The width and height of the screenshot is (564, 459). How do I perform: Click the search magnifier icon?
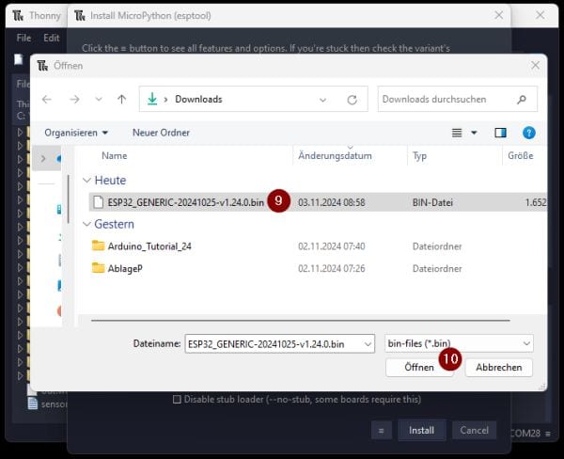coord(522,99)
